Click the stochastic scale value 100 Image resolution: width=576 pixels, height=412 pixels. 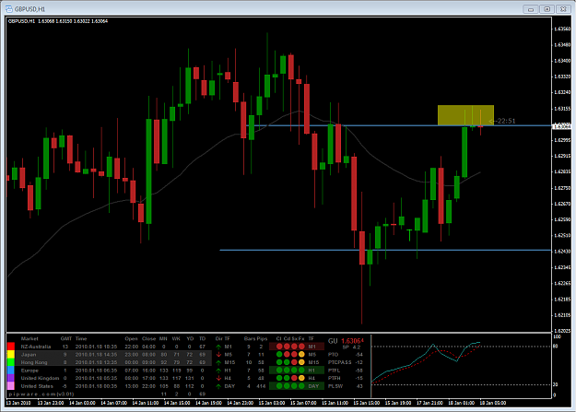(x=557, y=336)
